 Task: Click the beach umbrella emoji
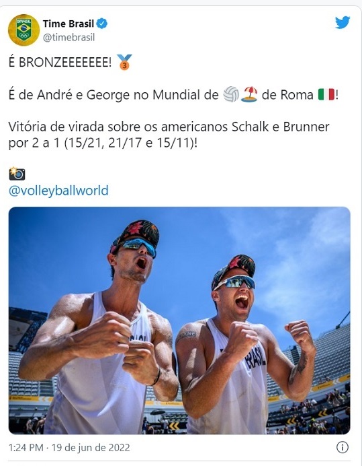(x=249, y=94)
